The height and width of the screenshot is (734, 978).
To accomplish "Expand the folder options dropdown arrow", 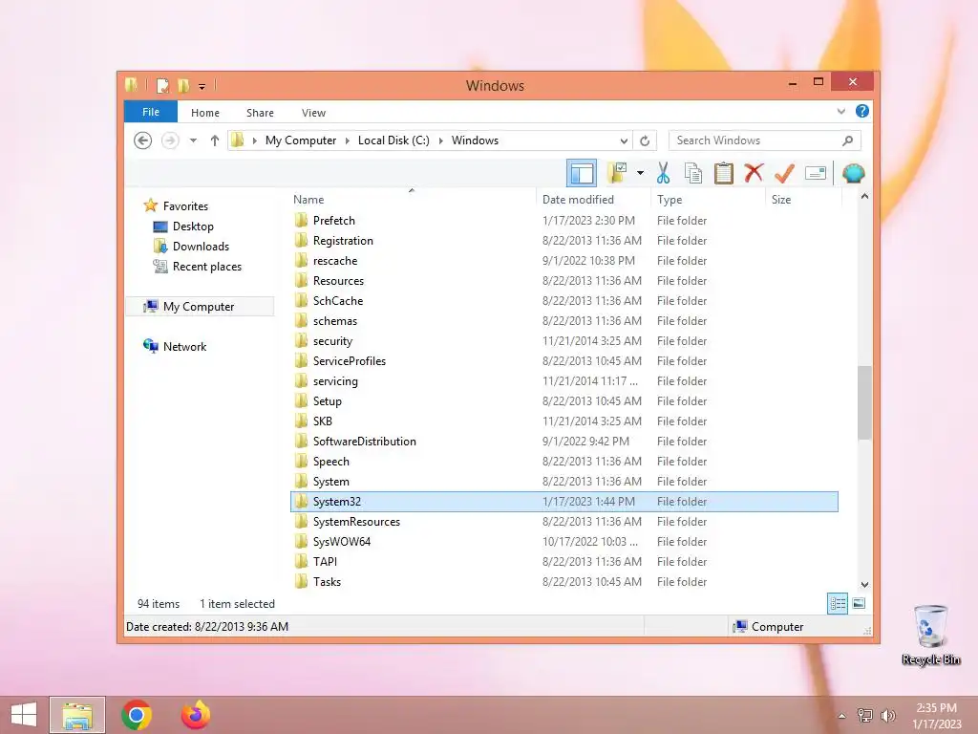I will pos(640,173).
